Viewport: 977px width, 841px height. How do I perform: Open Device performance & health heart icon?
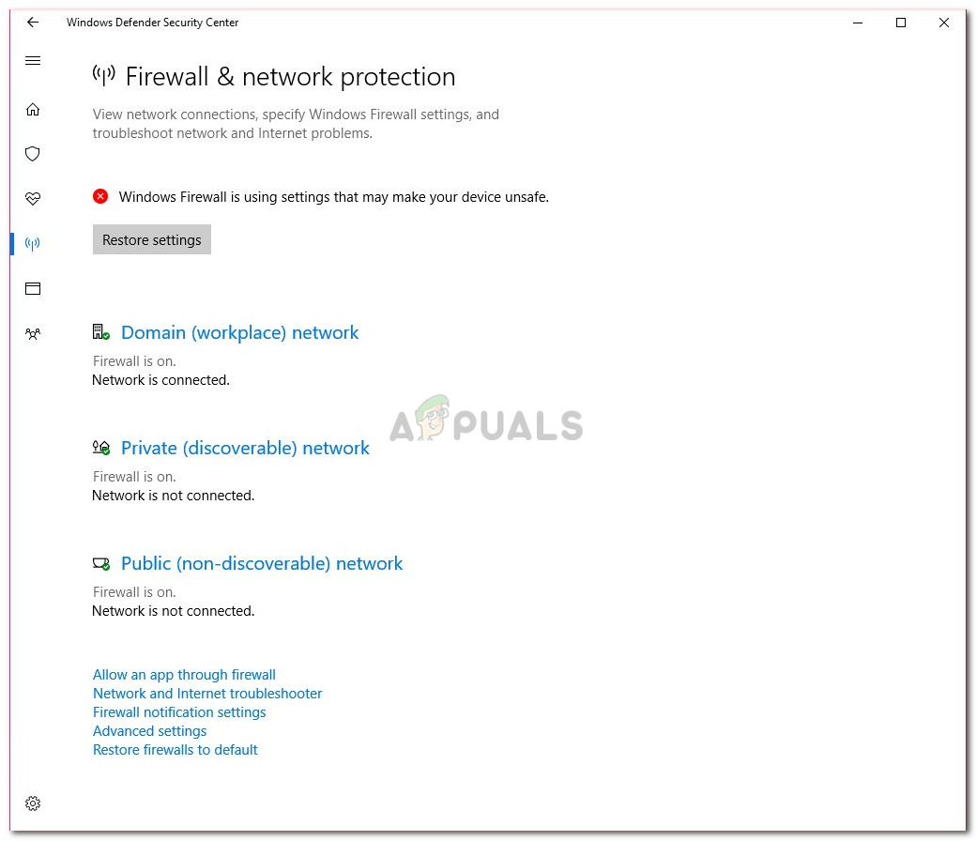tap(33, 199)
